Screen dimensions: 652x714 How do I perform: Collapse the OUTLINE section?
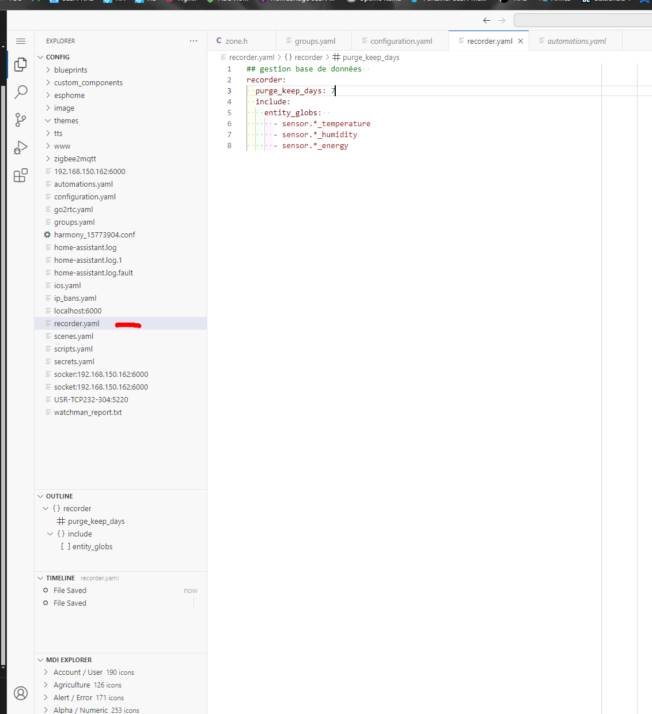59,496
